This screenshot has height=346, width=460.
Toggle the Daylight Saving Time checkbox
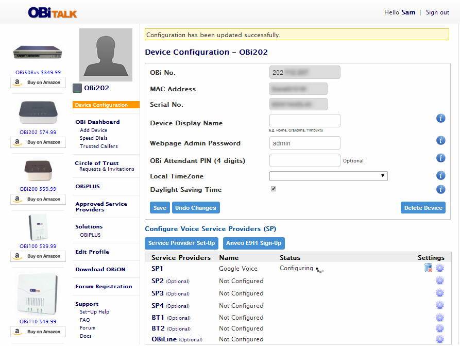pos(273,188)
